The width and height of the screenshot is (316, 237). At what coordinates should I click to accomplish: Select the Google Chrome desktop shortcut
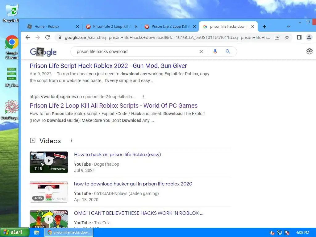coord(12,47)
